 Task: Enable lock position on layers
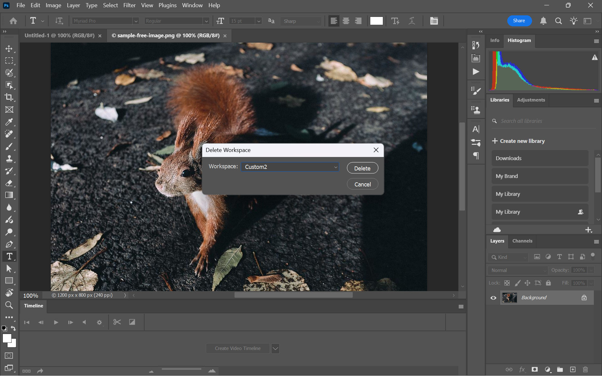528,283
